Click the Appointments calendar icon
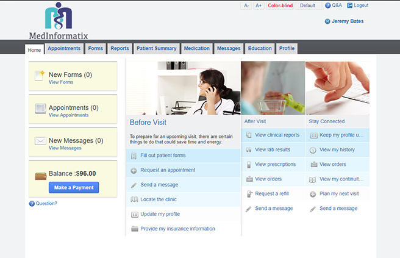 point(40,109)
